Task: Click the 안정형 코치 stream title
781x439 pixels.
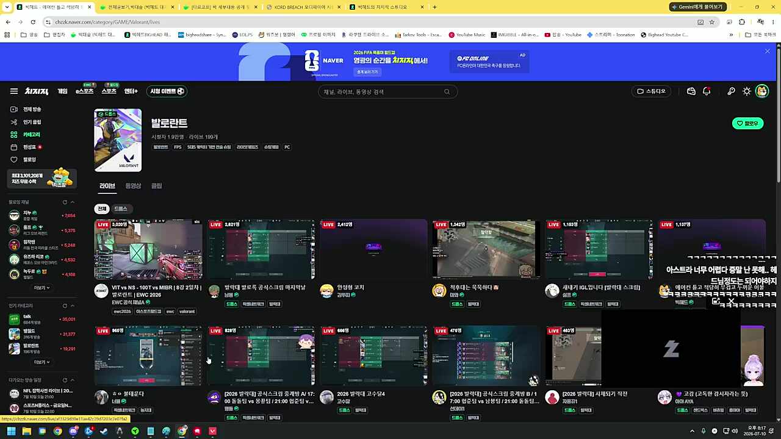Action: (351, 287)
